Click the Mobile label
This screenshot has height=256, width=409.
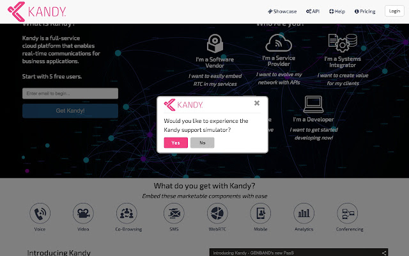pos(261,229)
